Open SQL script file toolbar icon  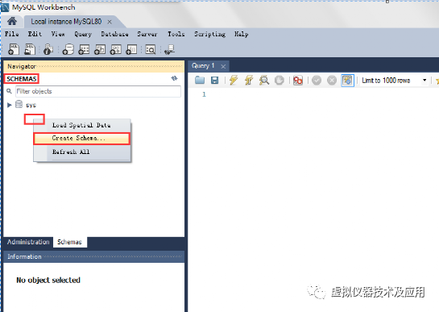29,49
